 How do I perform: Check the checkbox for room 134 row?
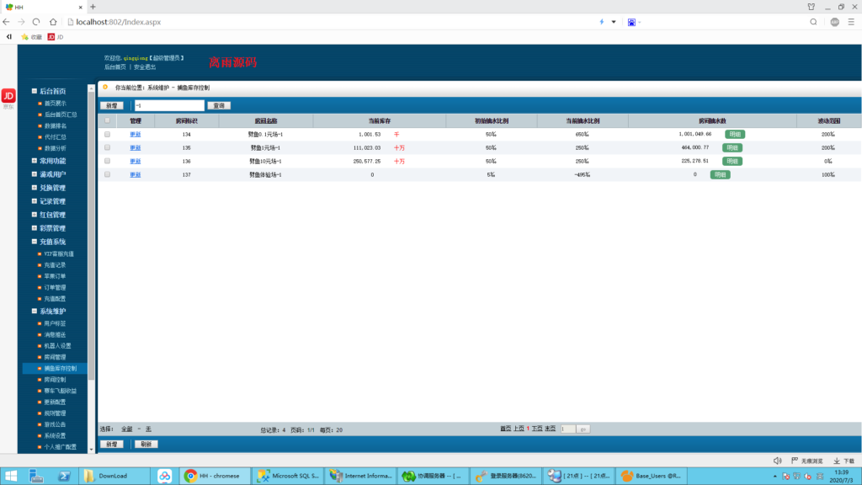[107, 134]
